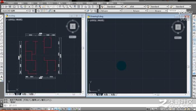Select the Line tool in draw toolbar

pos(2,16)
